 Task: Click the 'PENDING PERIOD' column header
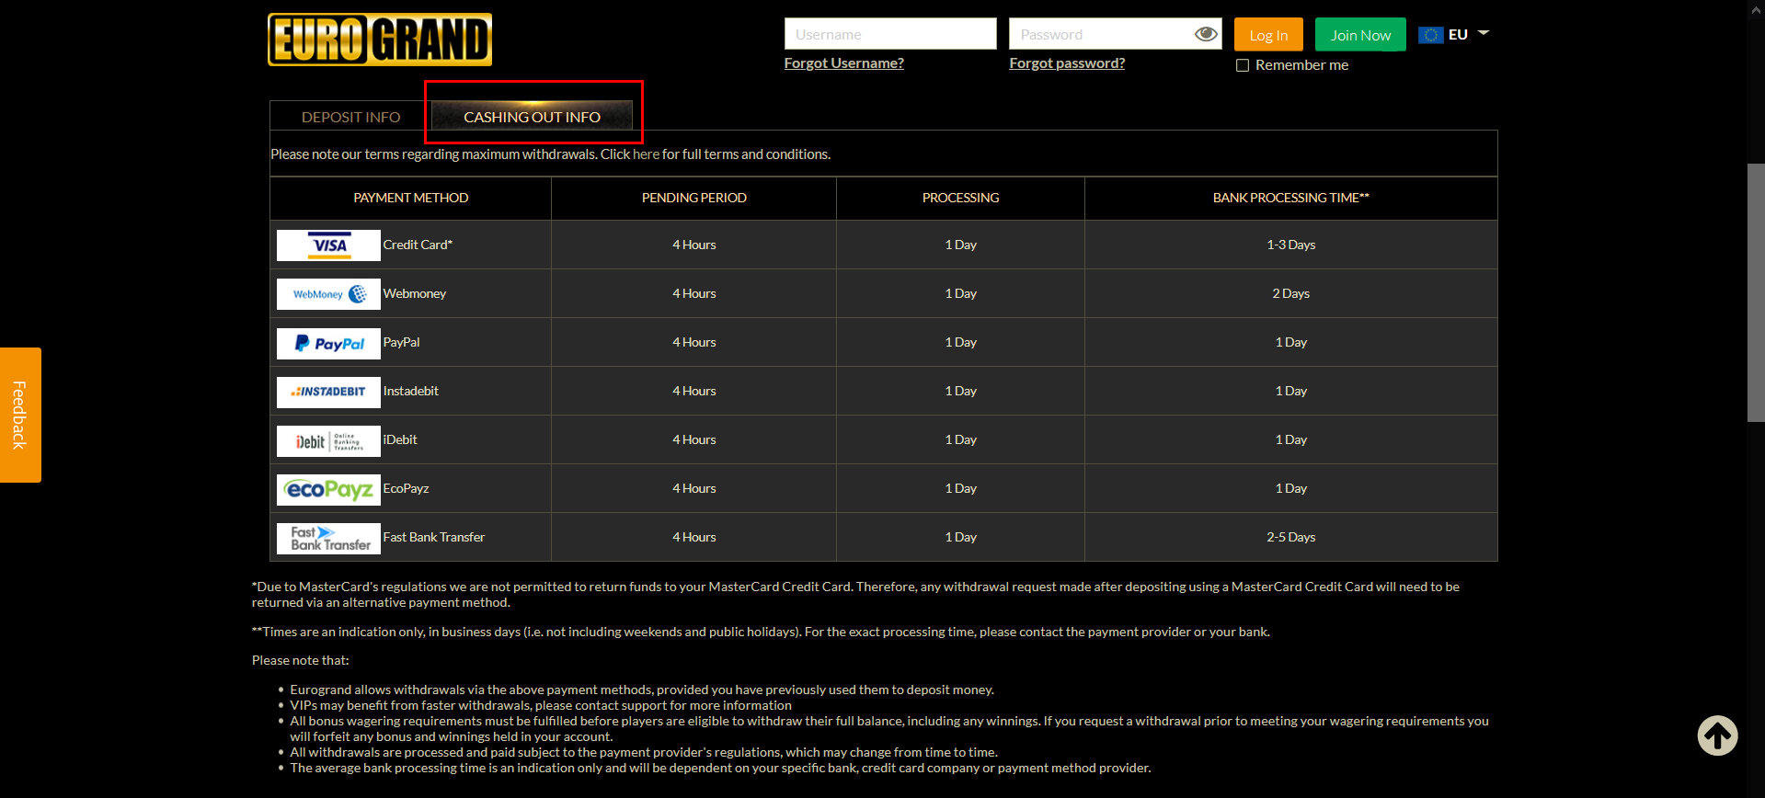tap(694, 198)
